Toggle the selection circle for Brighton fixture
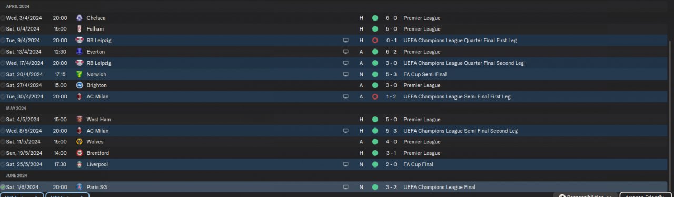 (3, 85)
